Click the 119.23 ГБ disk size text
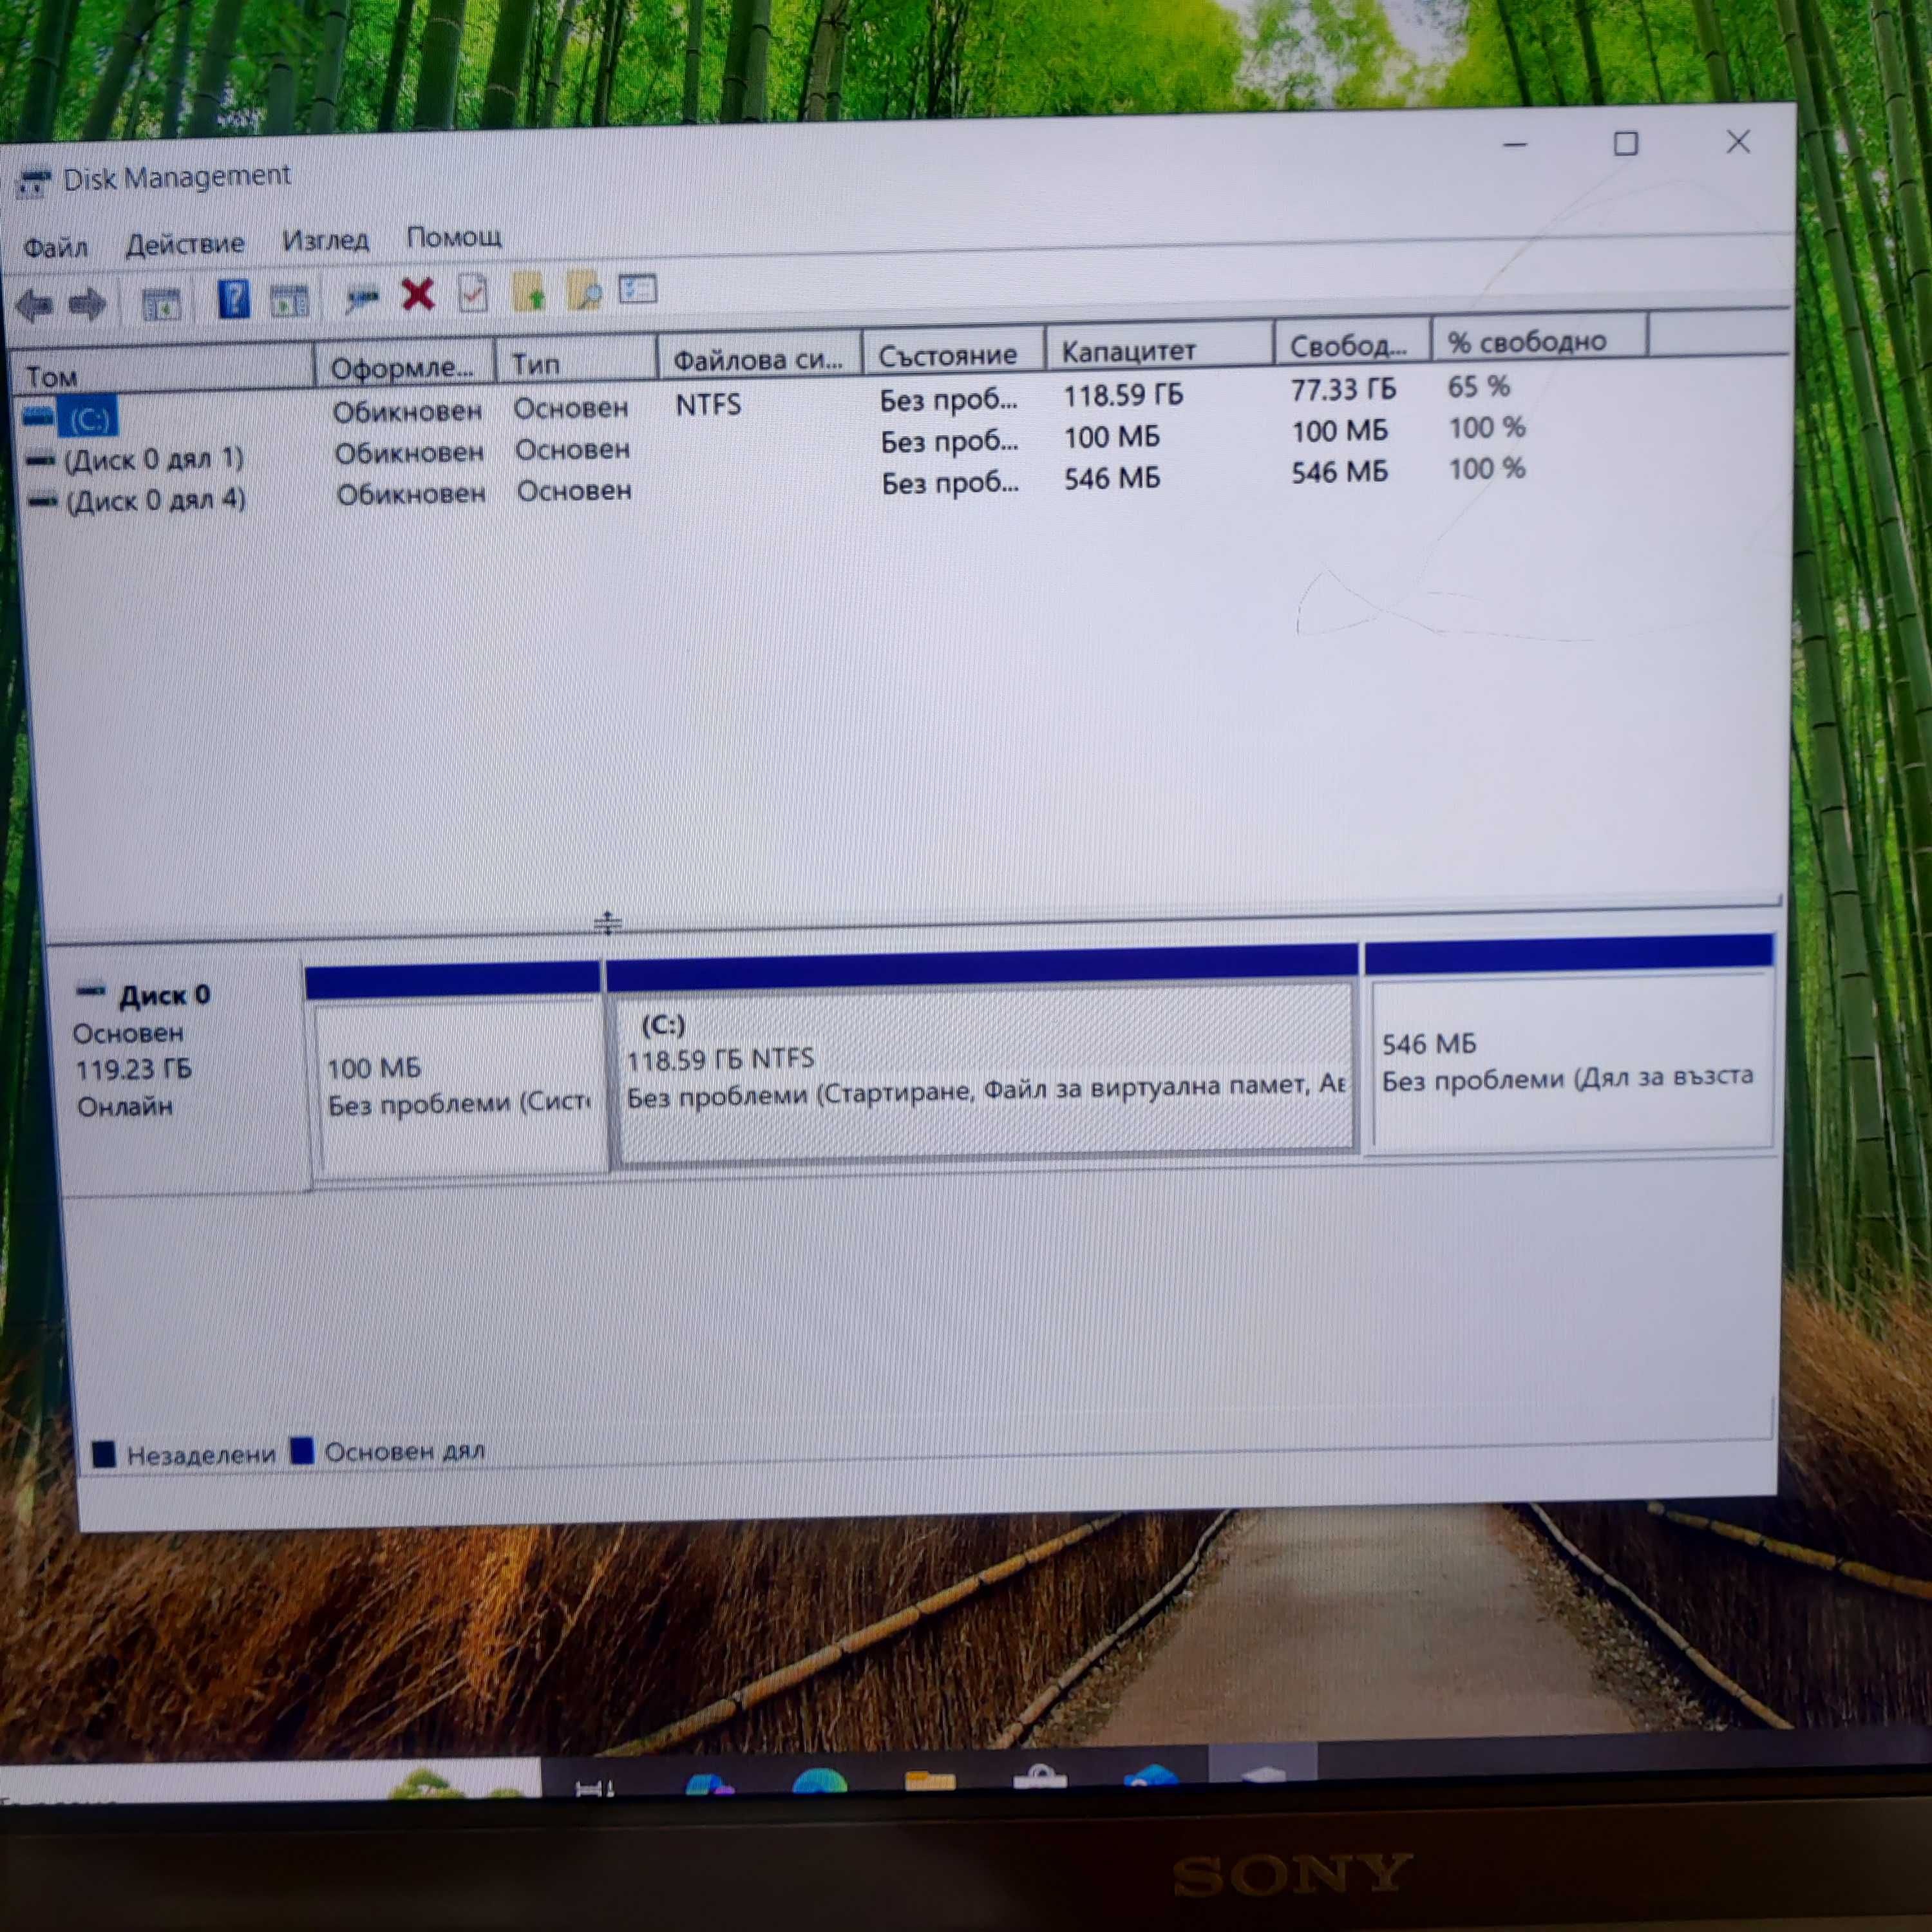This screenshot has width=1932, height=1932. (x=134, y=1069)
